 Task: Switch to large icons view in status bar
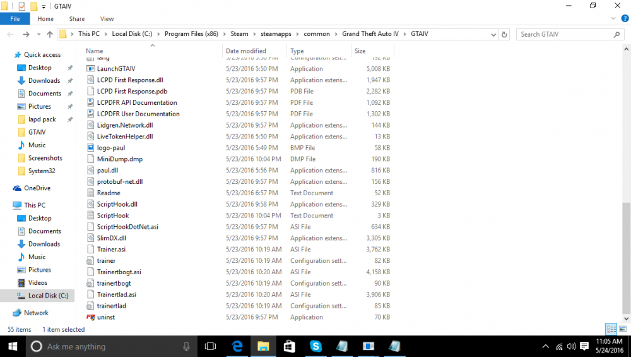click(623, 329)
